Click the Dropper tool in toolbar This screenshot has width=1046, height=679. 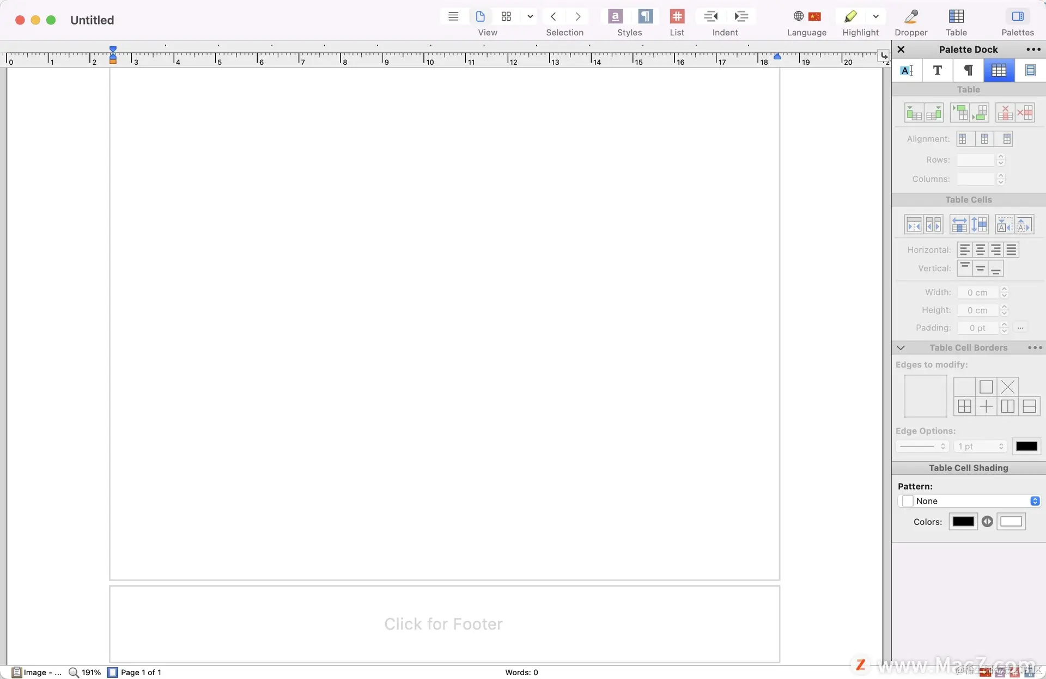(911, 16)
